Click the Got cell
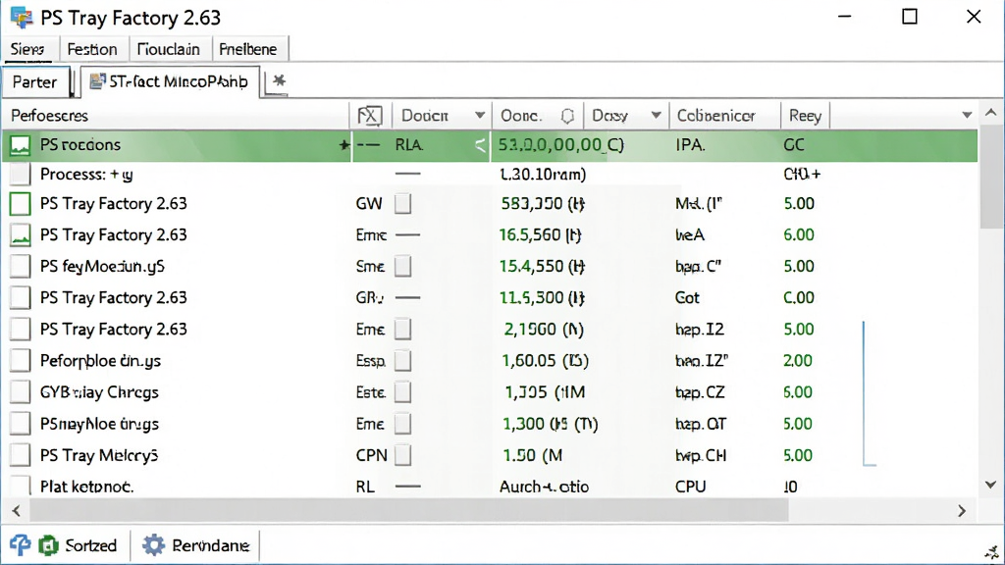Image resolution: width=1005 pixels, height=565 pixels. pos(687,298)
